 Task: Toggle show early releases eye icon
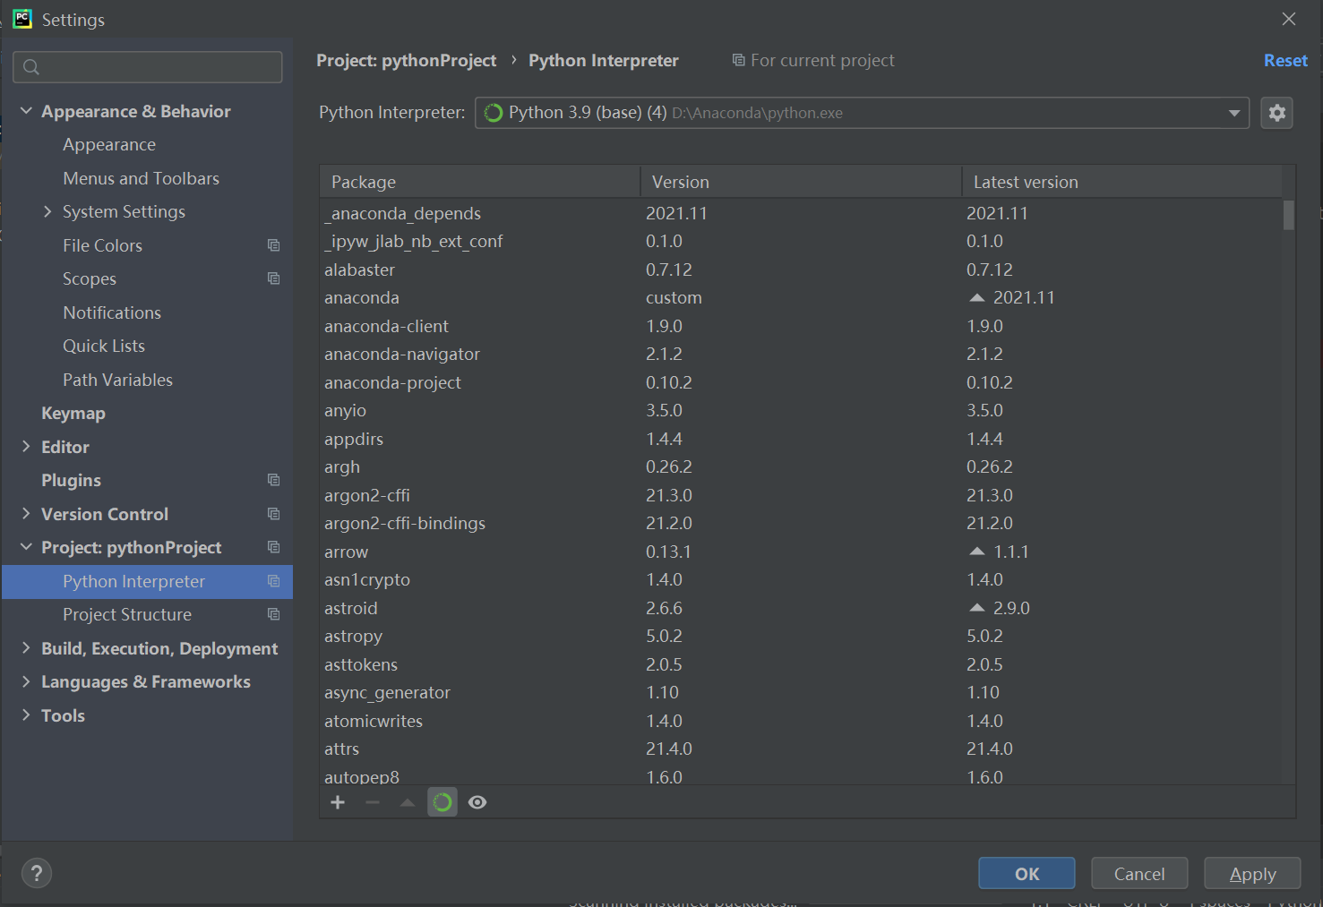(477, 802)
